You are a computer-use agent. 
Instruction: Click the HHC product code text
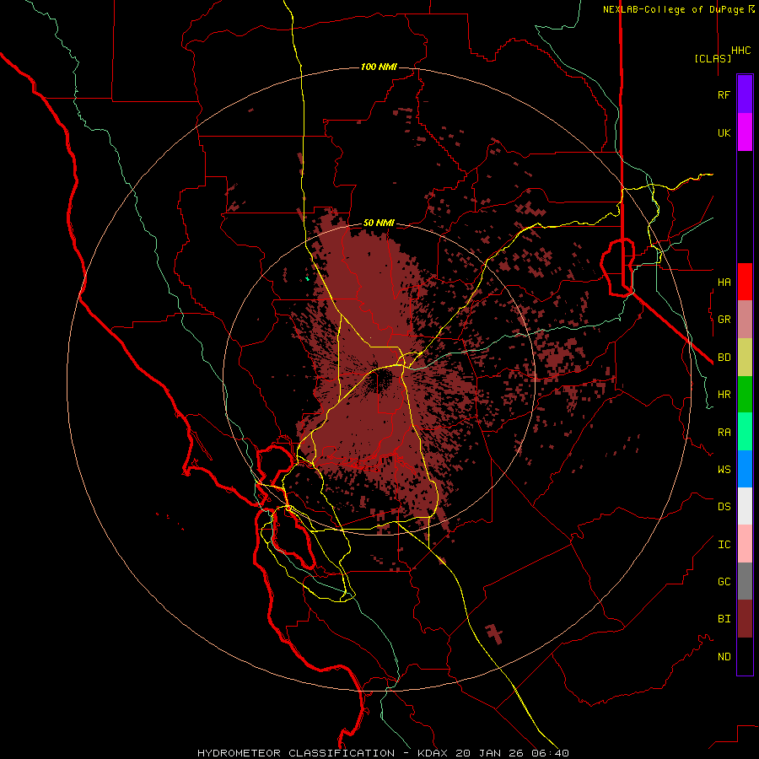740,51
